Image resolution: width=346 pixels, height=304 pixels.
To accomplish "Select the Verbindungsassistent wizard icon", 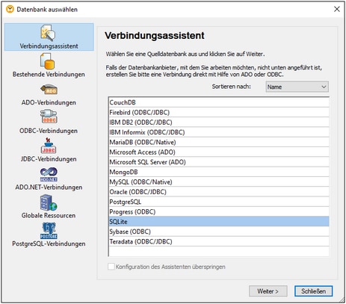I will point(48,33).
